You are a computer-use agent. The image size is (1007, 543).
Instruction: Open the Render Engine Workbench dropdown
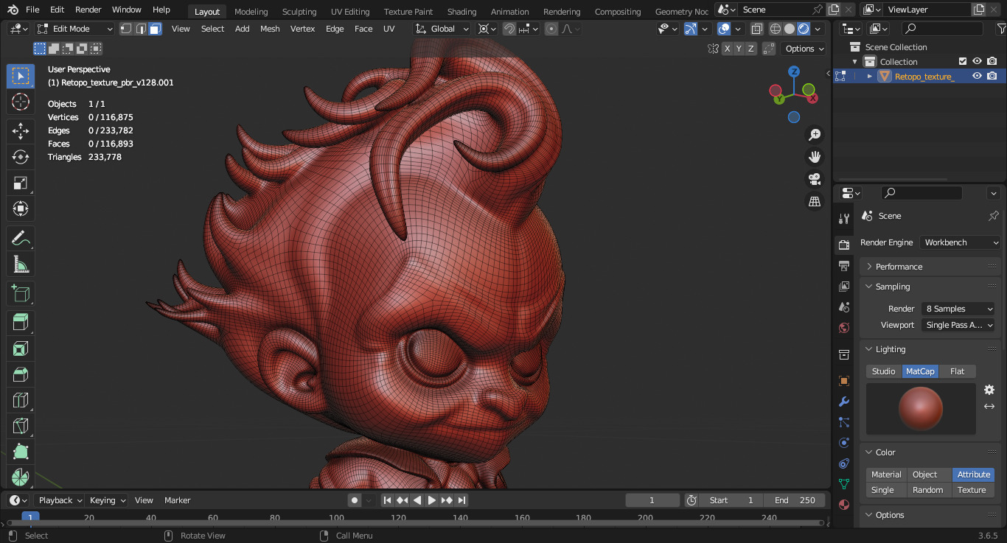[960, 242]
